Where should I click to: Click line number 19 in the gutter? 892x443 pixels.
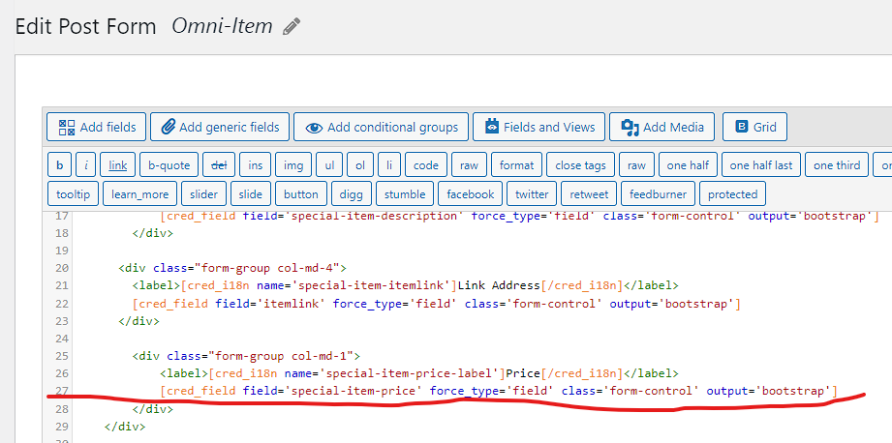coord(62,251)
